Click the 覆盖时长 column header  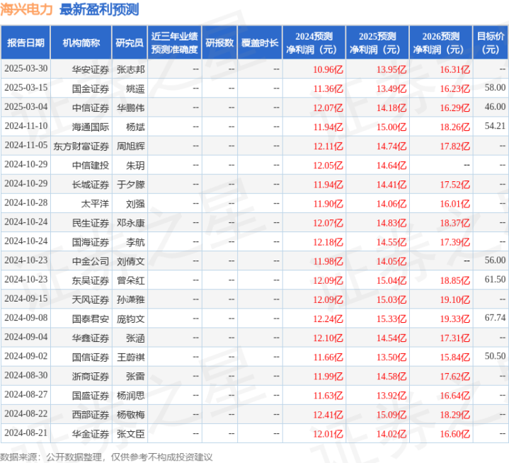point(260,42)
